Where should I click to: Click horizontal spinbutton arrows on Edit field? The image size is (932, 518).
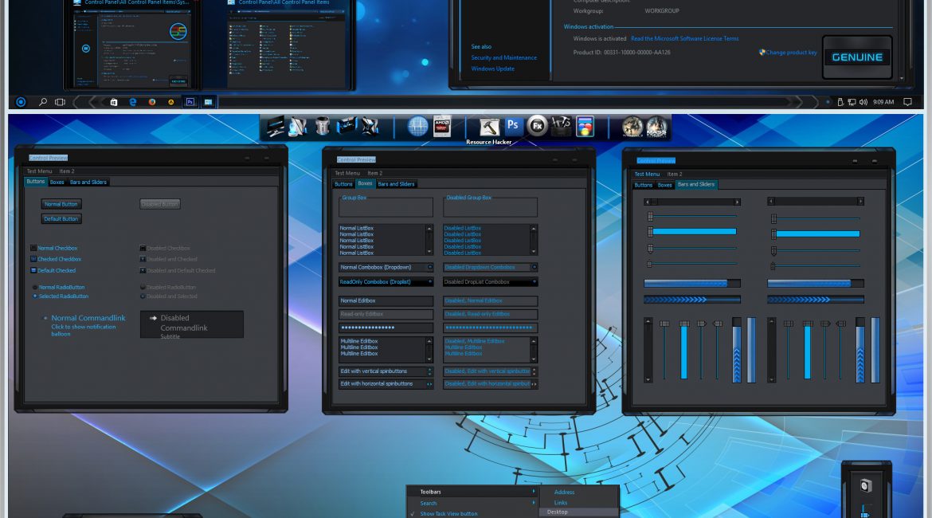pyautogui.click(x=429, y=384)
